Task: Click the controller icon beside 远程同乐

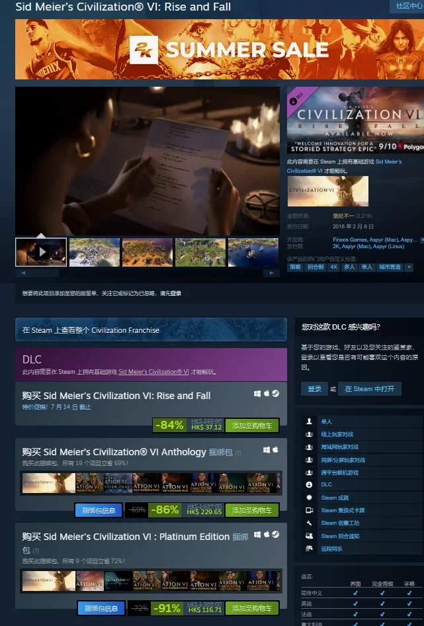Action: point(309,549)
